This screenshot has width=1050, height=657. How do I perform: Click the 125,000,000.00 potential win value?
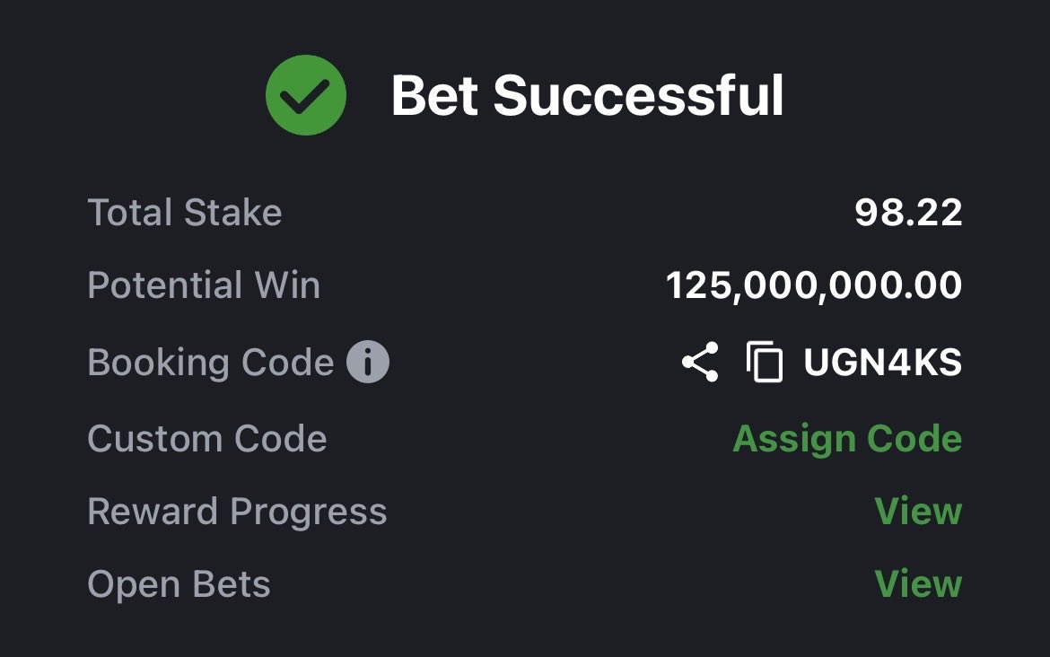[x=814, y=286]
